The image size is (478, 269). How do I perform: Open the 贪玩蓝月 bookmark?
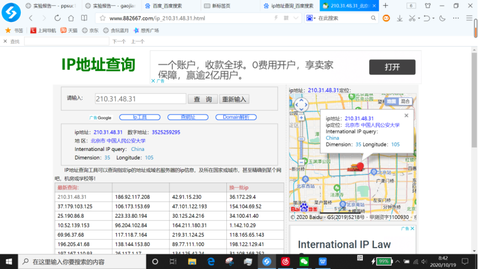tap(116, 31)
